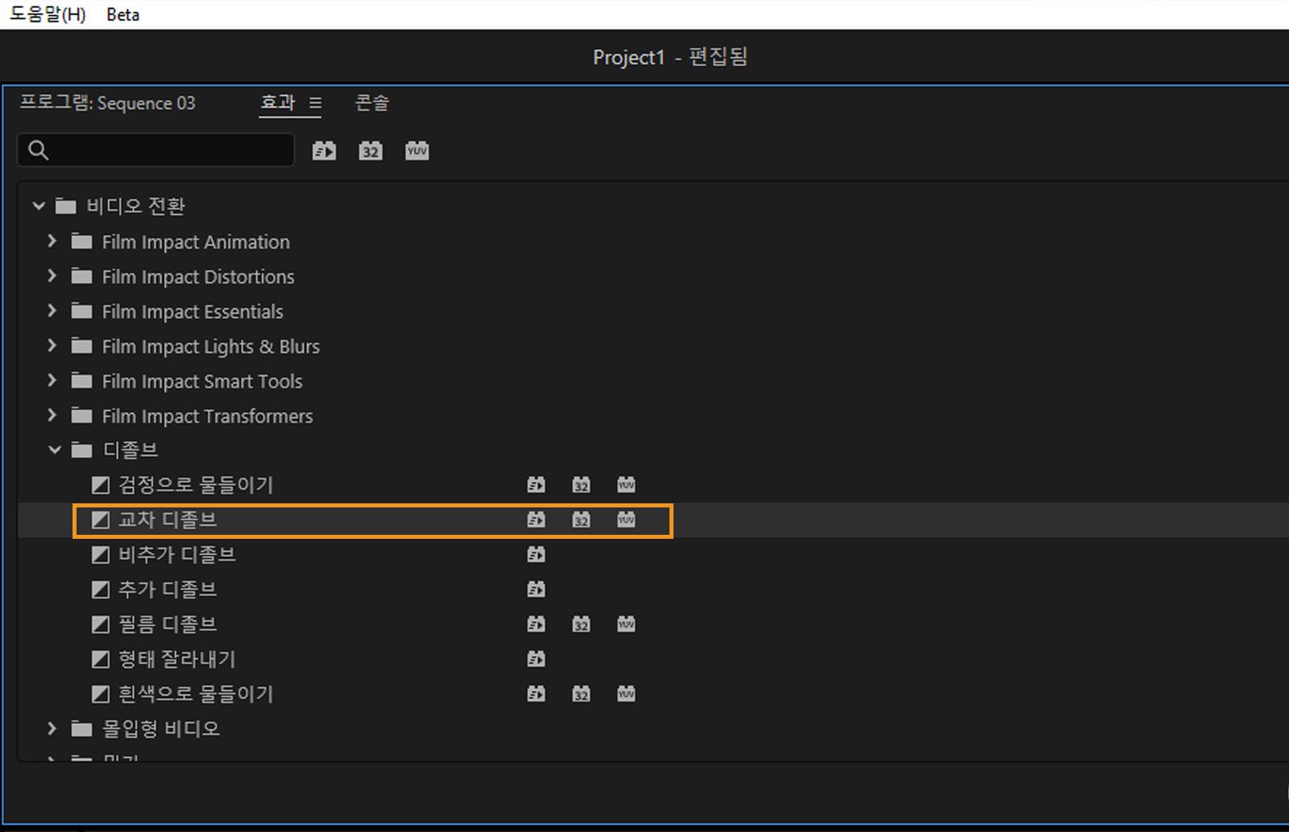This screenshot has height=832, width=1289.
Task: Click the folder icon of 디졸브
Action: (81, 449)
